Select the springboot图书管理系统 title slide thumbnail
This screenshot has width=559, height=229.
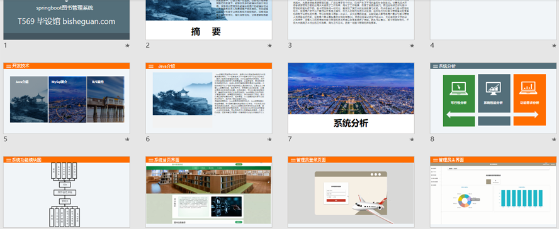tap(67, 20)
